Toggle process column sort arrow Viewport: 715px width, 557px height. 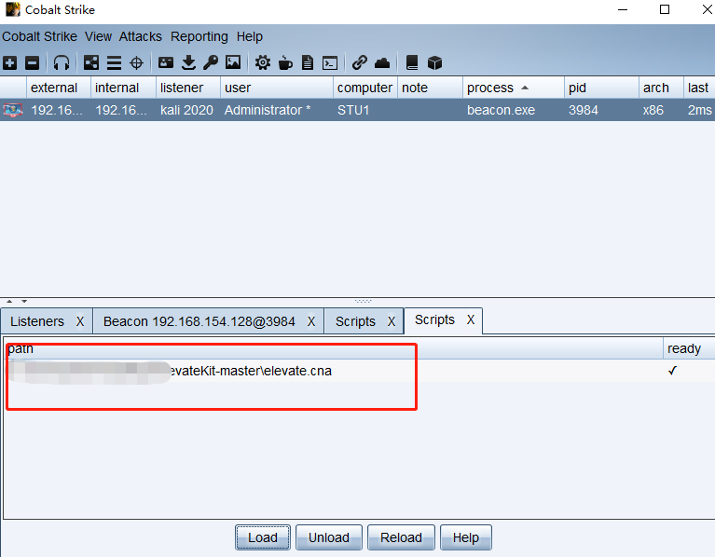(525, 88)
